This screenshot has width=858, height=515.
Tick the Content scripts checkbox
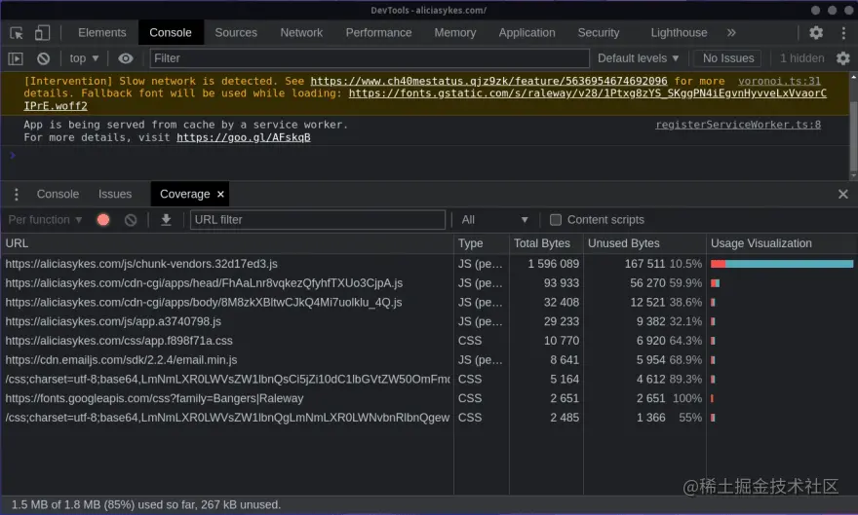pyautogui.click(x=556, y=220)
